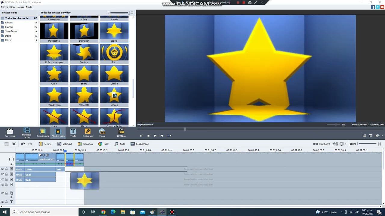Open the Texto tool

click(73, 133)
